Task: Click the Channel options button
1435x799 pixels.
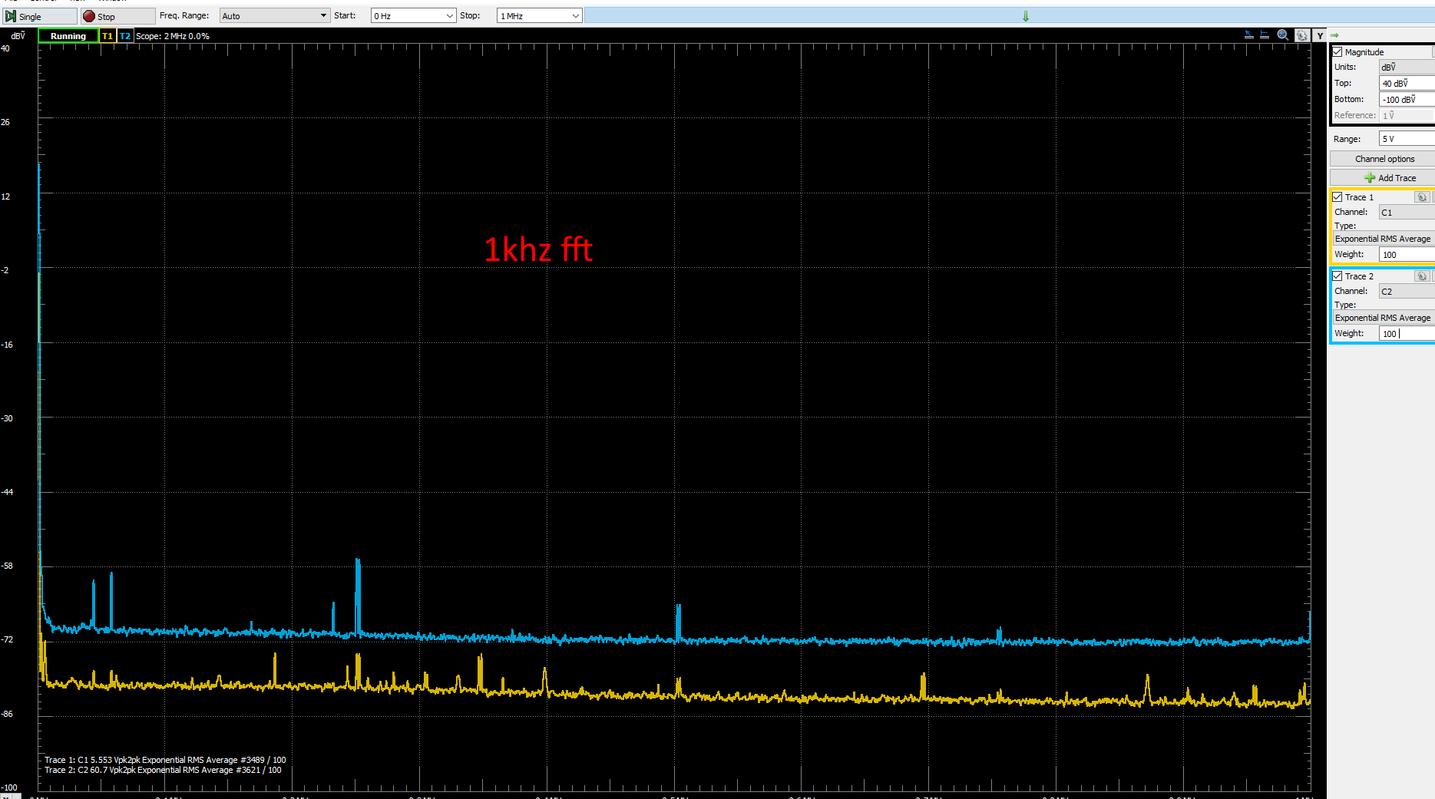Action: point(1384,159)
